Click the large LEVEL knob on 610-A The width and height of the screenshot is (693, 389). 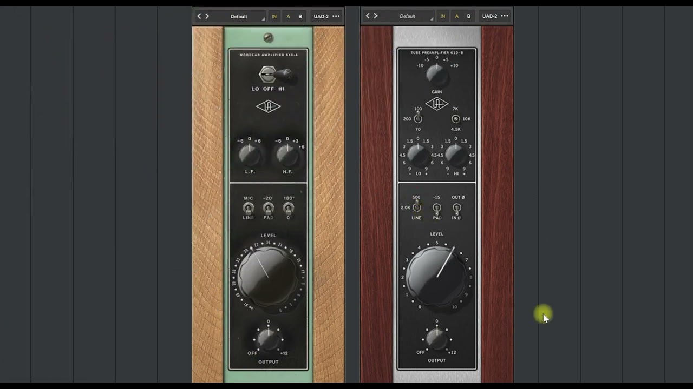268,276
